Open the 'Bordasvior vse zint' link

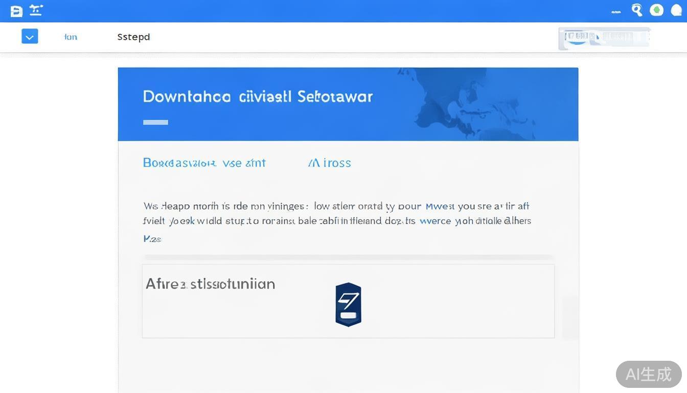(x=204, y=163)
